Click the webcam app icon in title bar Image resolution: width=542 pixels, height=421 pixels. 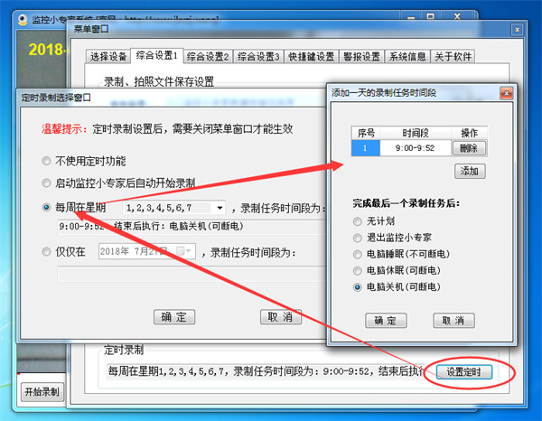(x=23, y=20)
